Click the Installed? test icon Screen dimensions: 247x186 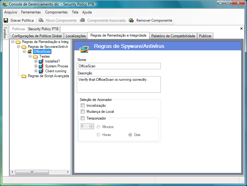pos(41,61)
